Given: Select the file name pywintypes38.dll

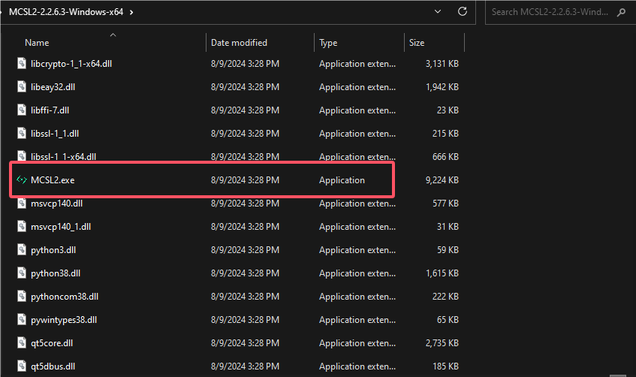Looking at the screenshot, I should point(64,320).
